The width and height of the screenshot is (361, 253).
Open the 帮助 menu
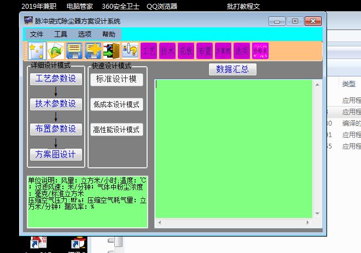pyautogui.click(x=109, y=34)
